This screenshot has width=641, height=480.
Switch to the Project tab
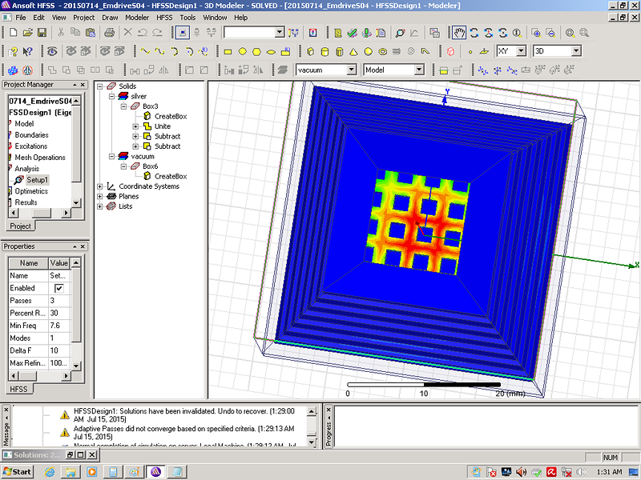[x=20, y=226]
